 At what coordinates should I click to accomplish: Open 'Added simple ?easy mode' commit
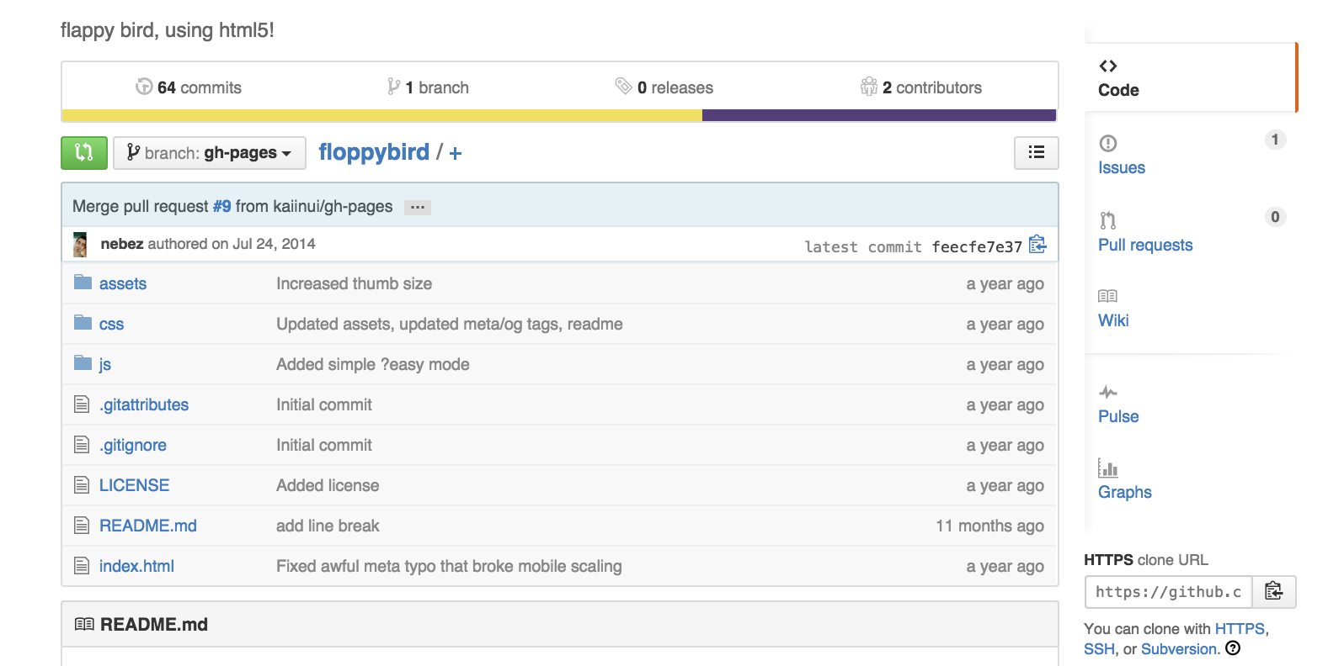[373, 364]
